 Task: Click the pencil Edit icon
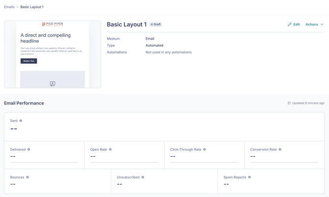tap(290, 25)
